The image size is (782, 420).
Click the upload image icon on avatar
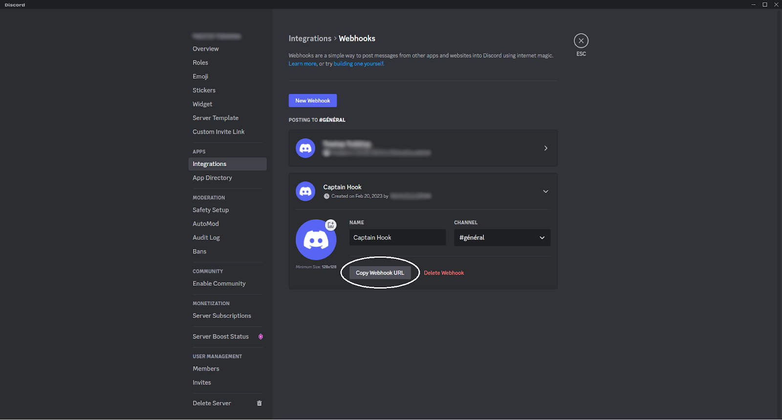[x=331, y=225]
